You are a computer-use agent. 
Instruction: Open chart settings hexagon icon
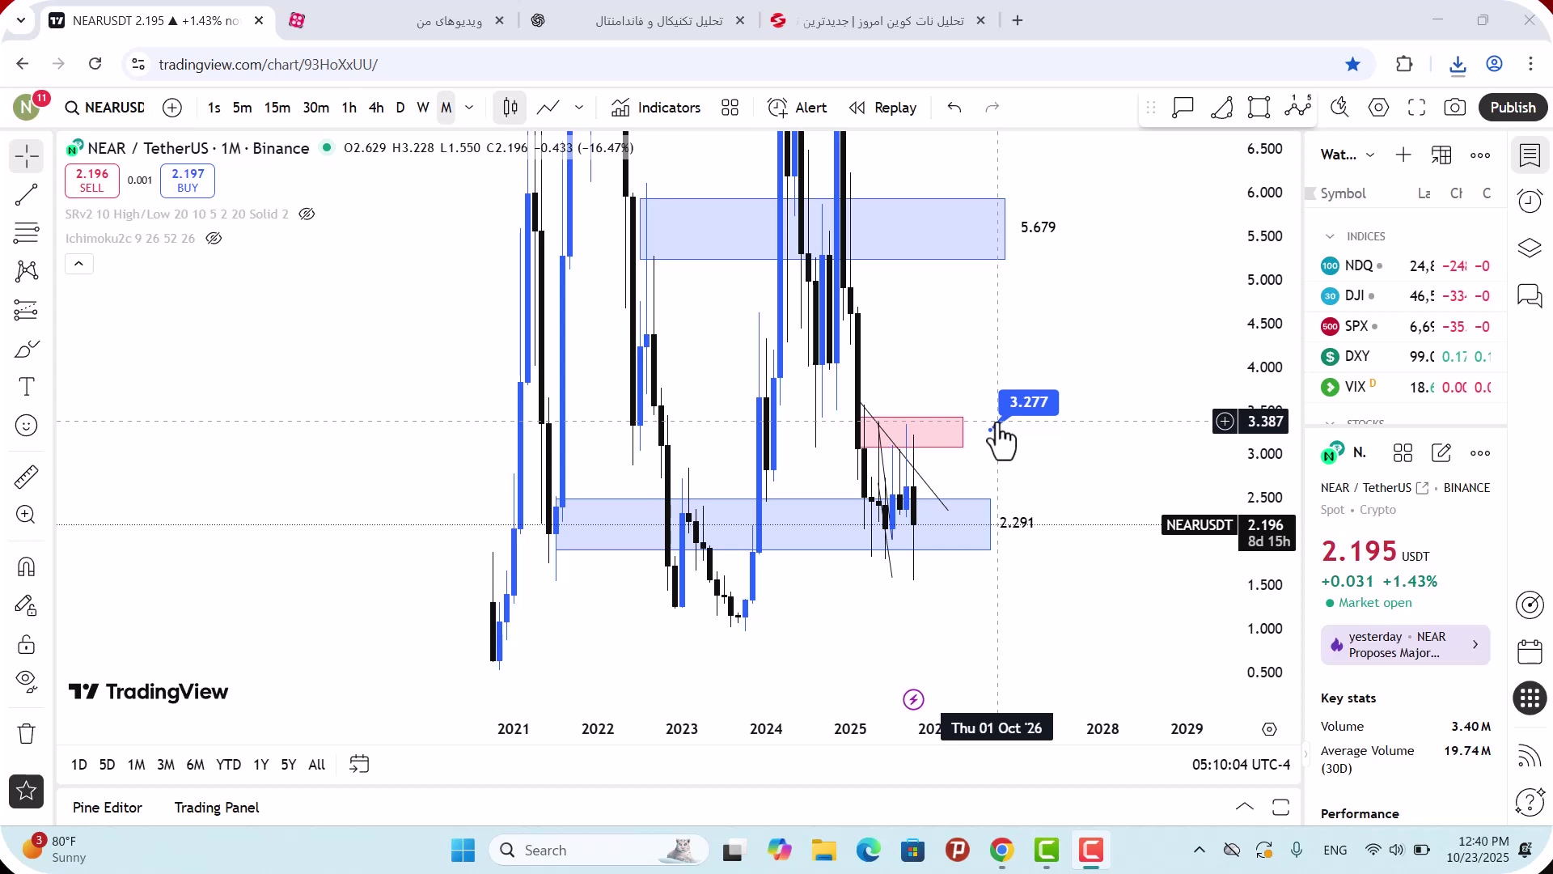[1379, 108]
